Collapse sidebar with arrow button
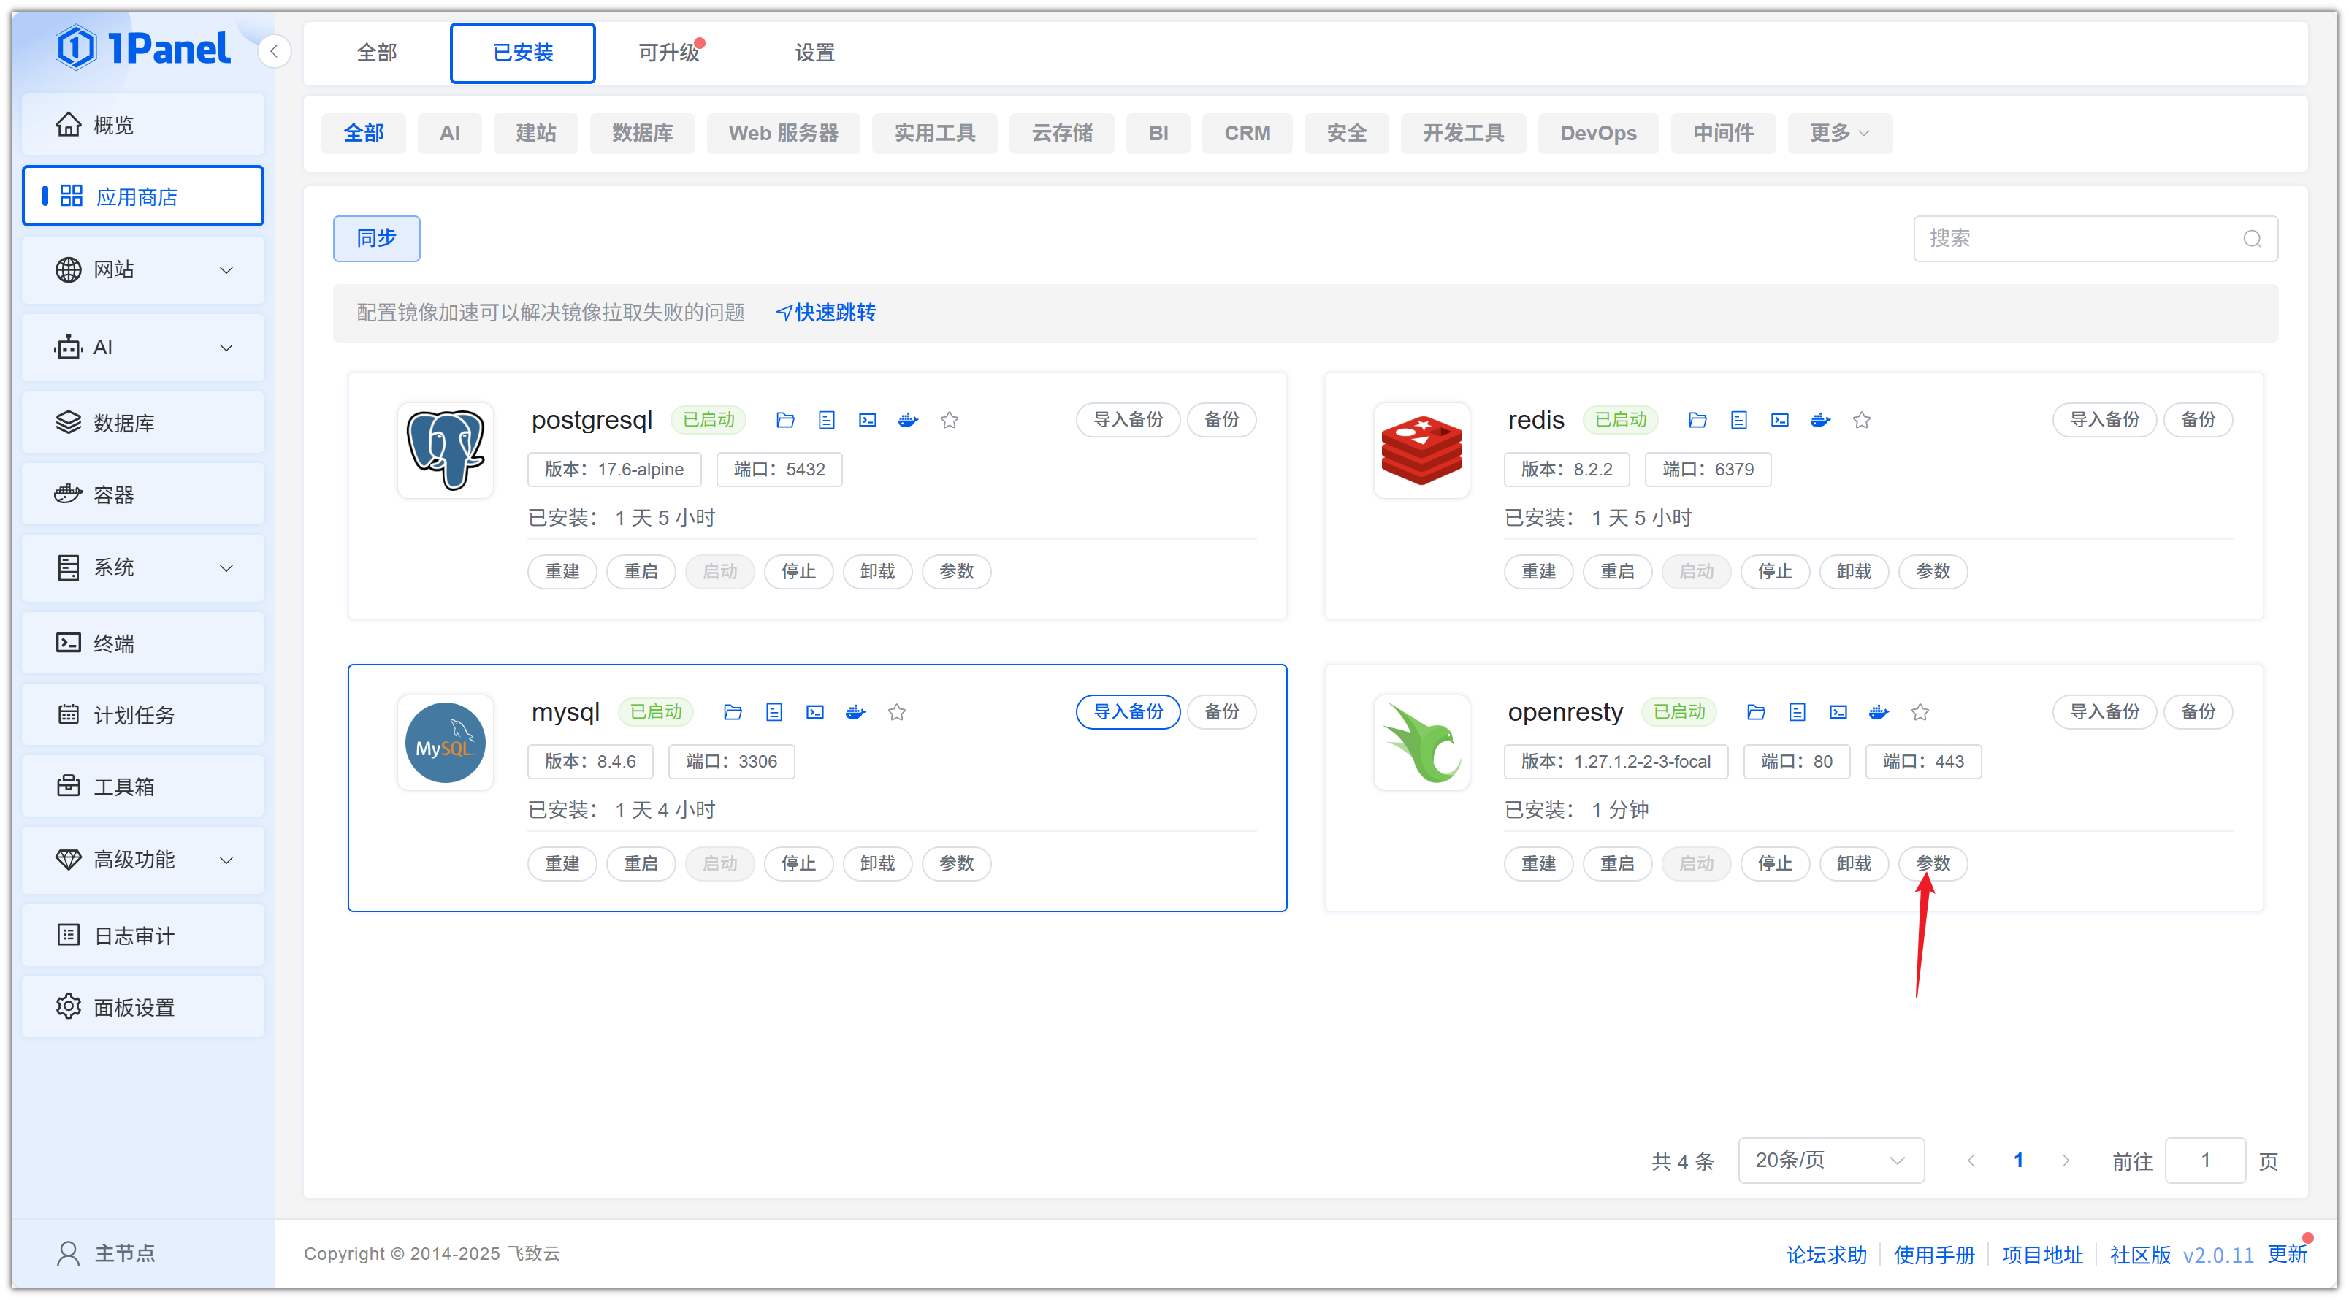Viewport: 2349px width, 1300px height. click(x=274, y=51)
